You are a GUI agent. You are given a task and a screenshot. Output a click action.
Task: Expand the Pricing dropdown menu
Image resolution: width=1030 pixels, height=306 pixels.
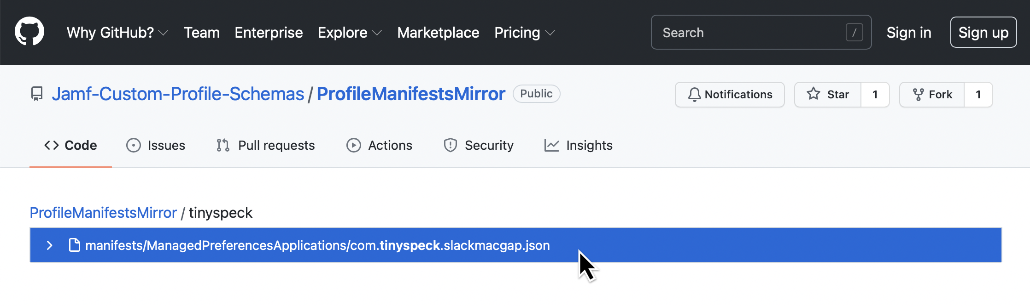(524, 33)
